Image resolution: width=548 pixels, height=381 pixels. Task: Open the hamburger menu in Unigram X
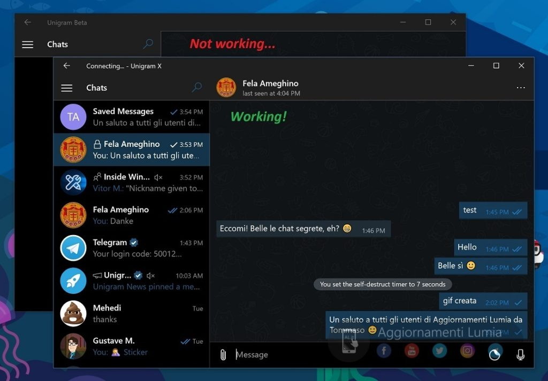pos(67,88)
